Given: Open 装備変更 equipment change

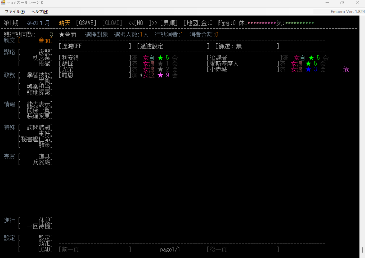Looking at the screenshot, I should coord(36,116).
